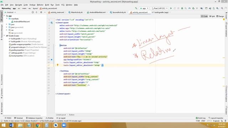This screenshot has height=128, width=228.
Task: Switch to the MainActivity.kt tab
Action: 76,12
